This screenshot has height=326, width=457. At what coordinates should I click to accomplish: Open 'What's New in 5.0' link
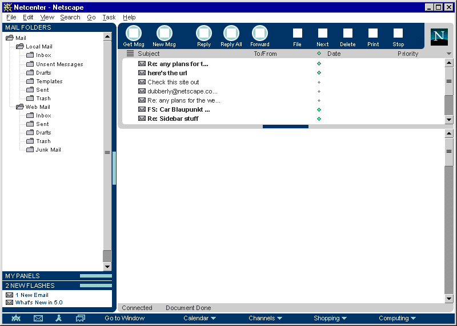point(39,303)
